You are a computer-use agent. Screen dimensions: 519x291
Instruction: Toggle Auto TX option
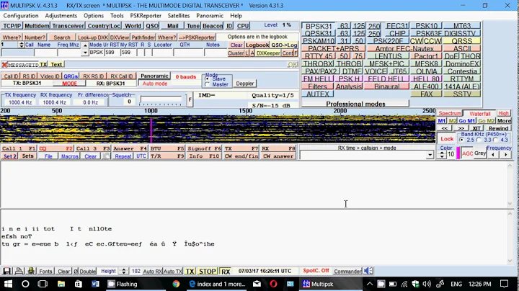[173, 271]
